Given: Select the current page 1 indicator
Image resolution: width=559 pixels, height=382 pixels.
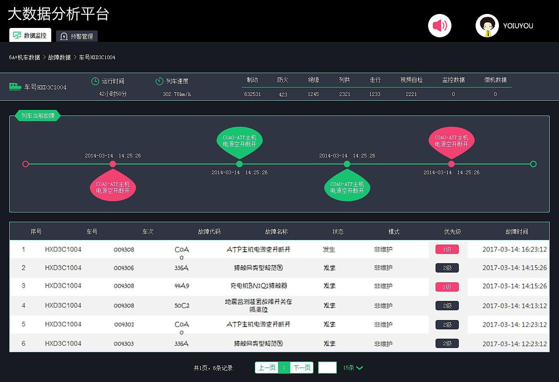Looking at the screenshot, I should pos(284,368).
